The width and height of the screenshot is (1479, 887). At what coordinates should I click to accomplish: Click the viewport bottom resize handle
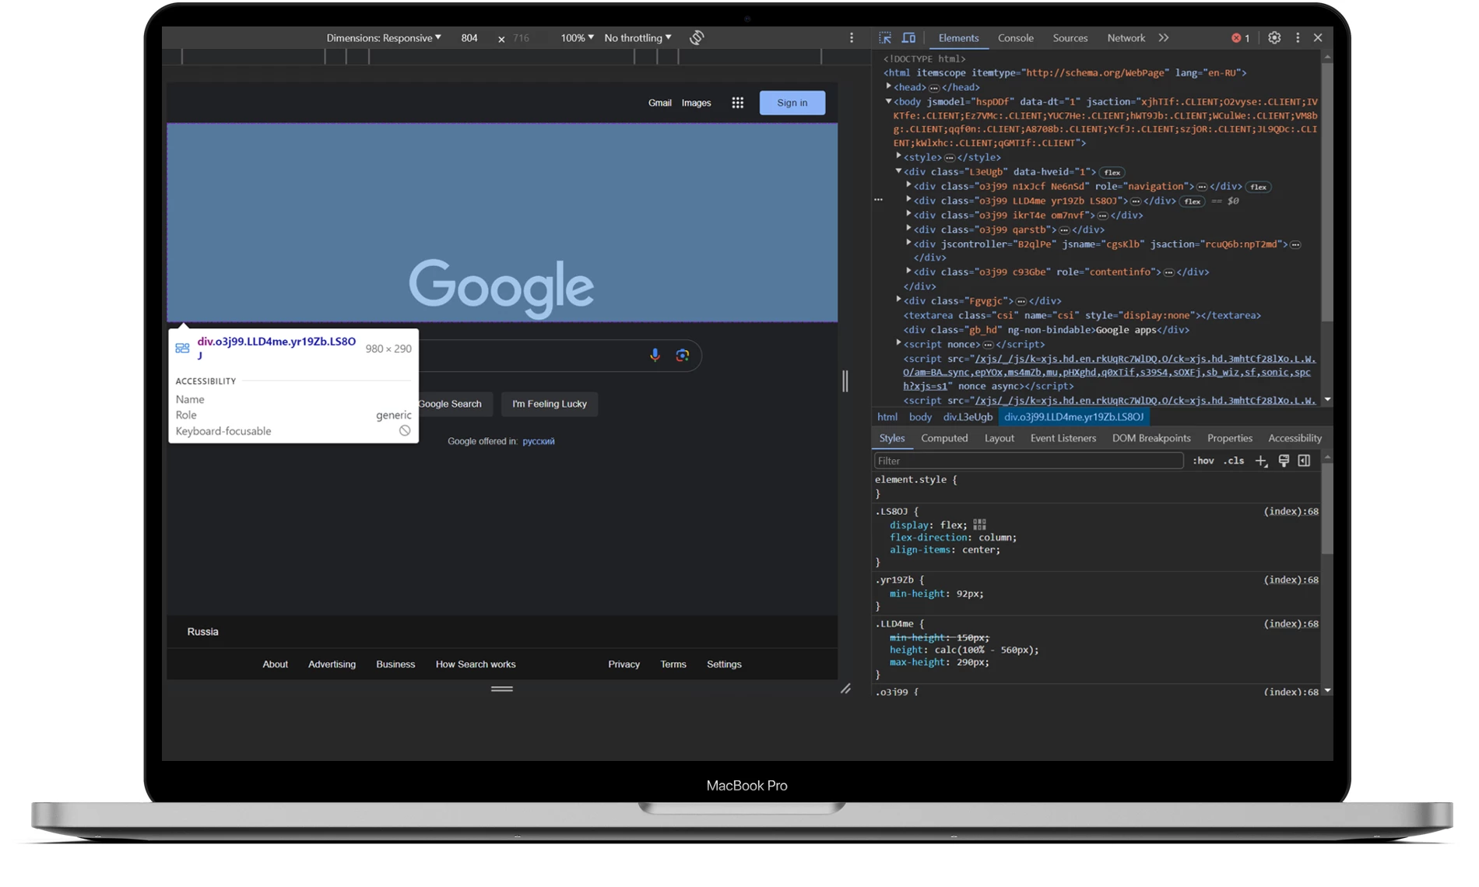coord(502,689)
